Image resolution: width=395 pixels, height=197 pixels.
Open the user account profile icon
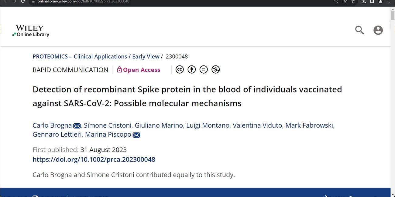click(x=378, y=30)
